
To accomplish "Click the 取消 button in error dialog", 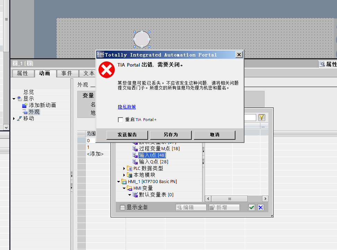I will coord(215,135).
